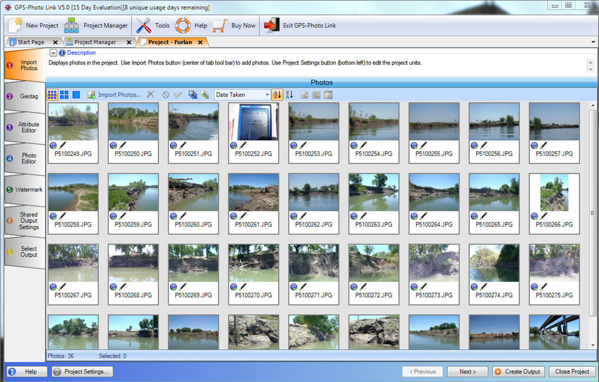
Task: Open Project Settings
Action: [81, 371]
